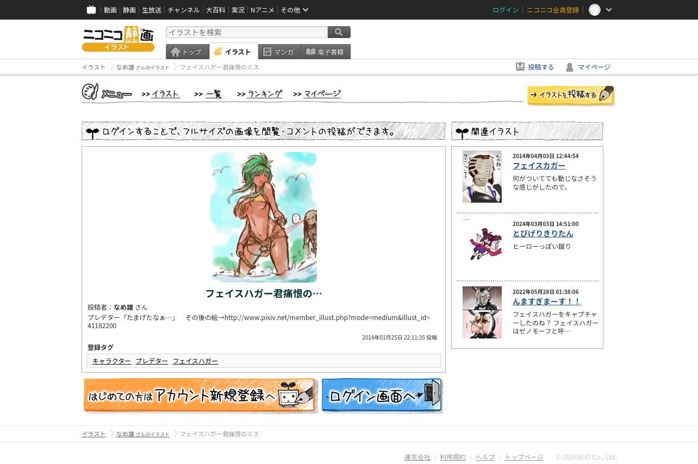Open >>イラスト in the menu row
The image size is (698, 464).
(x=160, y=94)
